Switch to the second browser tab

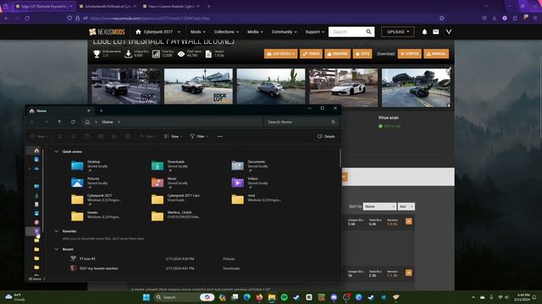click(108, 6)
